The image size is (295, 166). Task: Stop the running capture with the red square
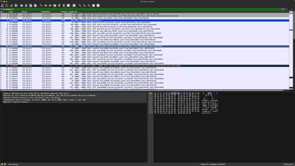click(x=7, y=6)
